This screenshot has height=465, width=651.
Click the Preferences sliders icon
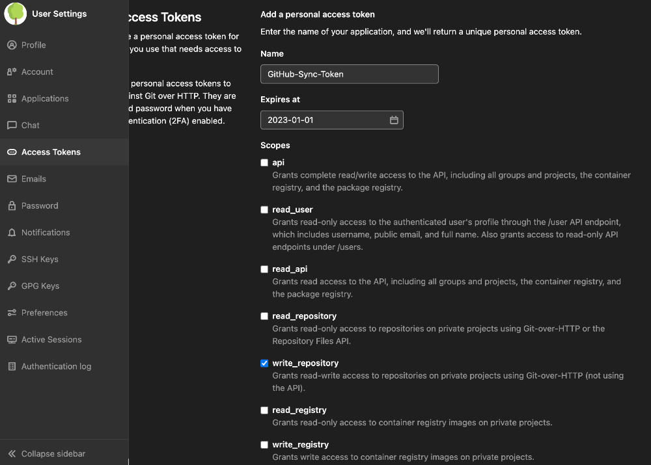click(12, 312)
